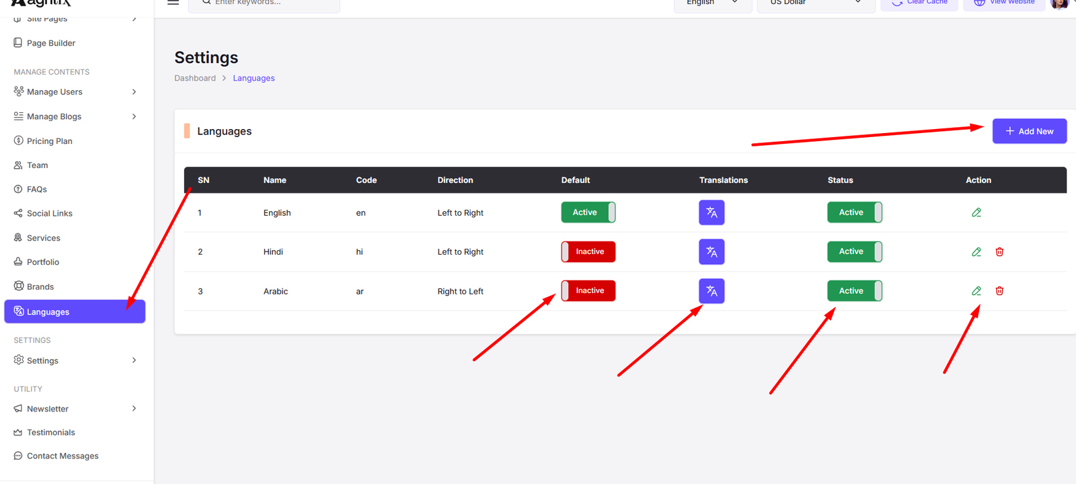Open translations for the Arabic row

pos(712,291)
